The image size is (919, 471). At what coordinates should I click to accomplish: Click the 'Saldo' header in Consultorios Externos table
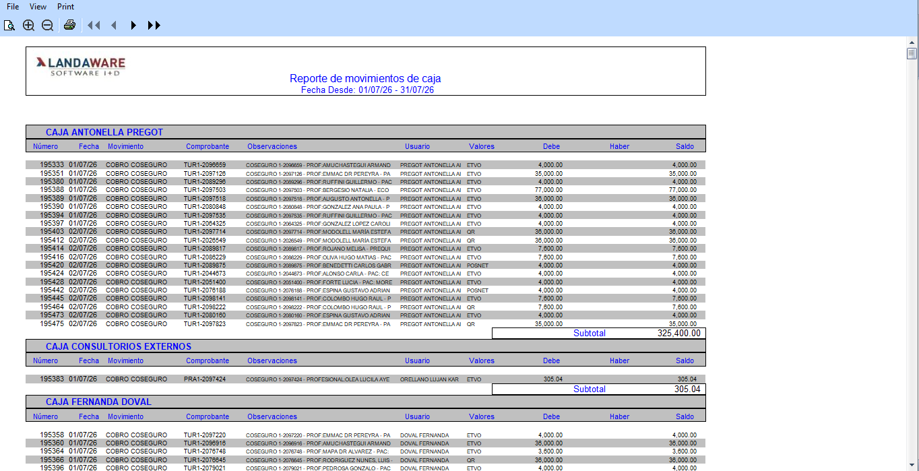click(x=685, y=360)
